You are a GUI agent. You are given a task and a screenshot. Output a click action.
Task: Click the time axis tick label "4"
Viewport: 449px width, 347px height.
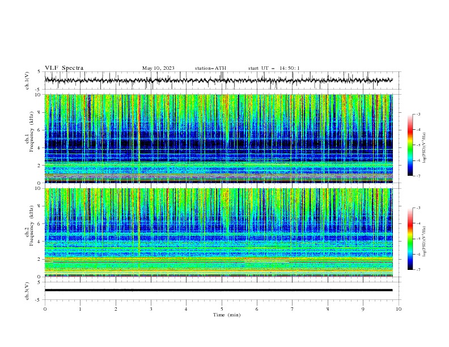(x=186, y=309)
